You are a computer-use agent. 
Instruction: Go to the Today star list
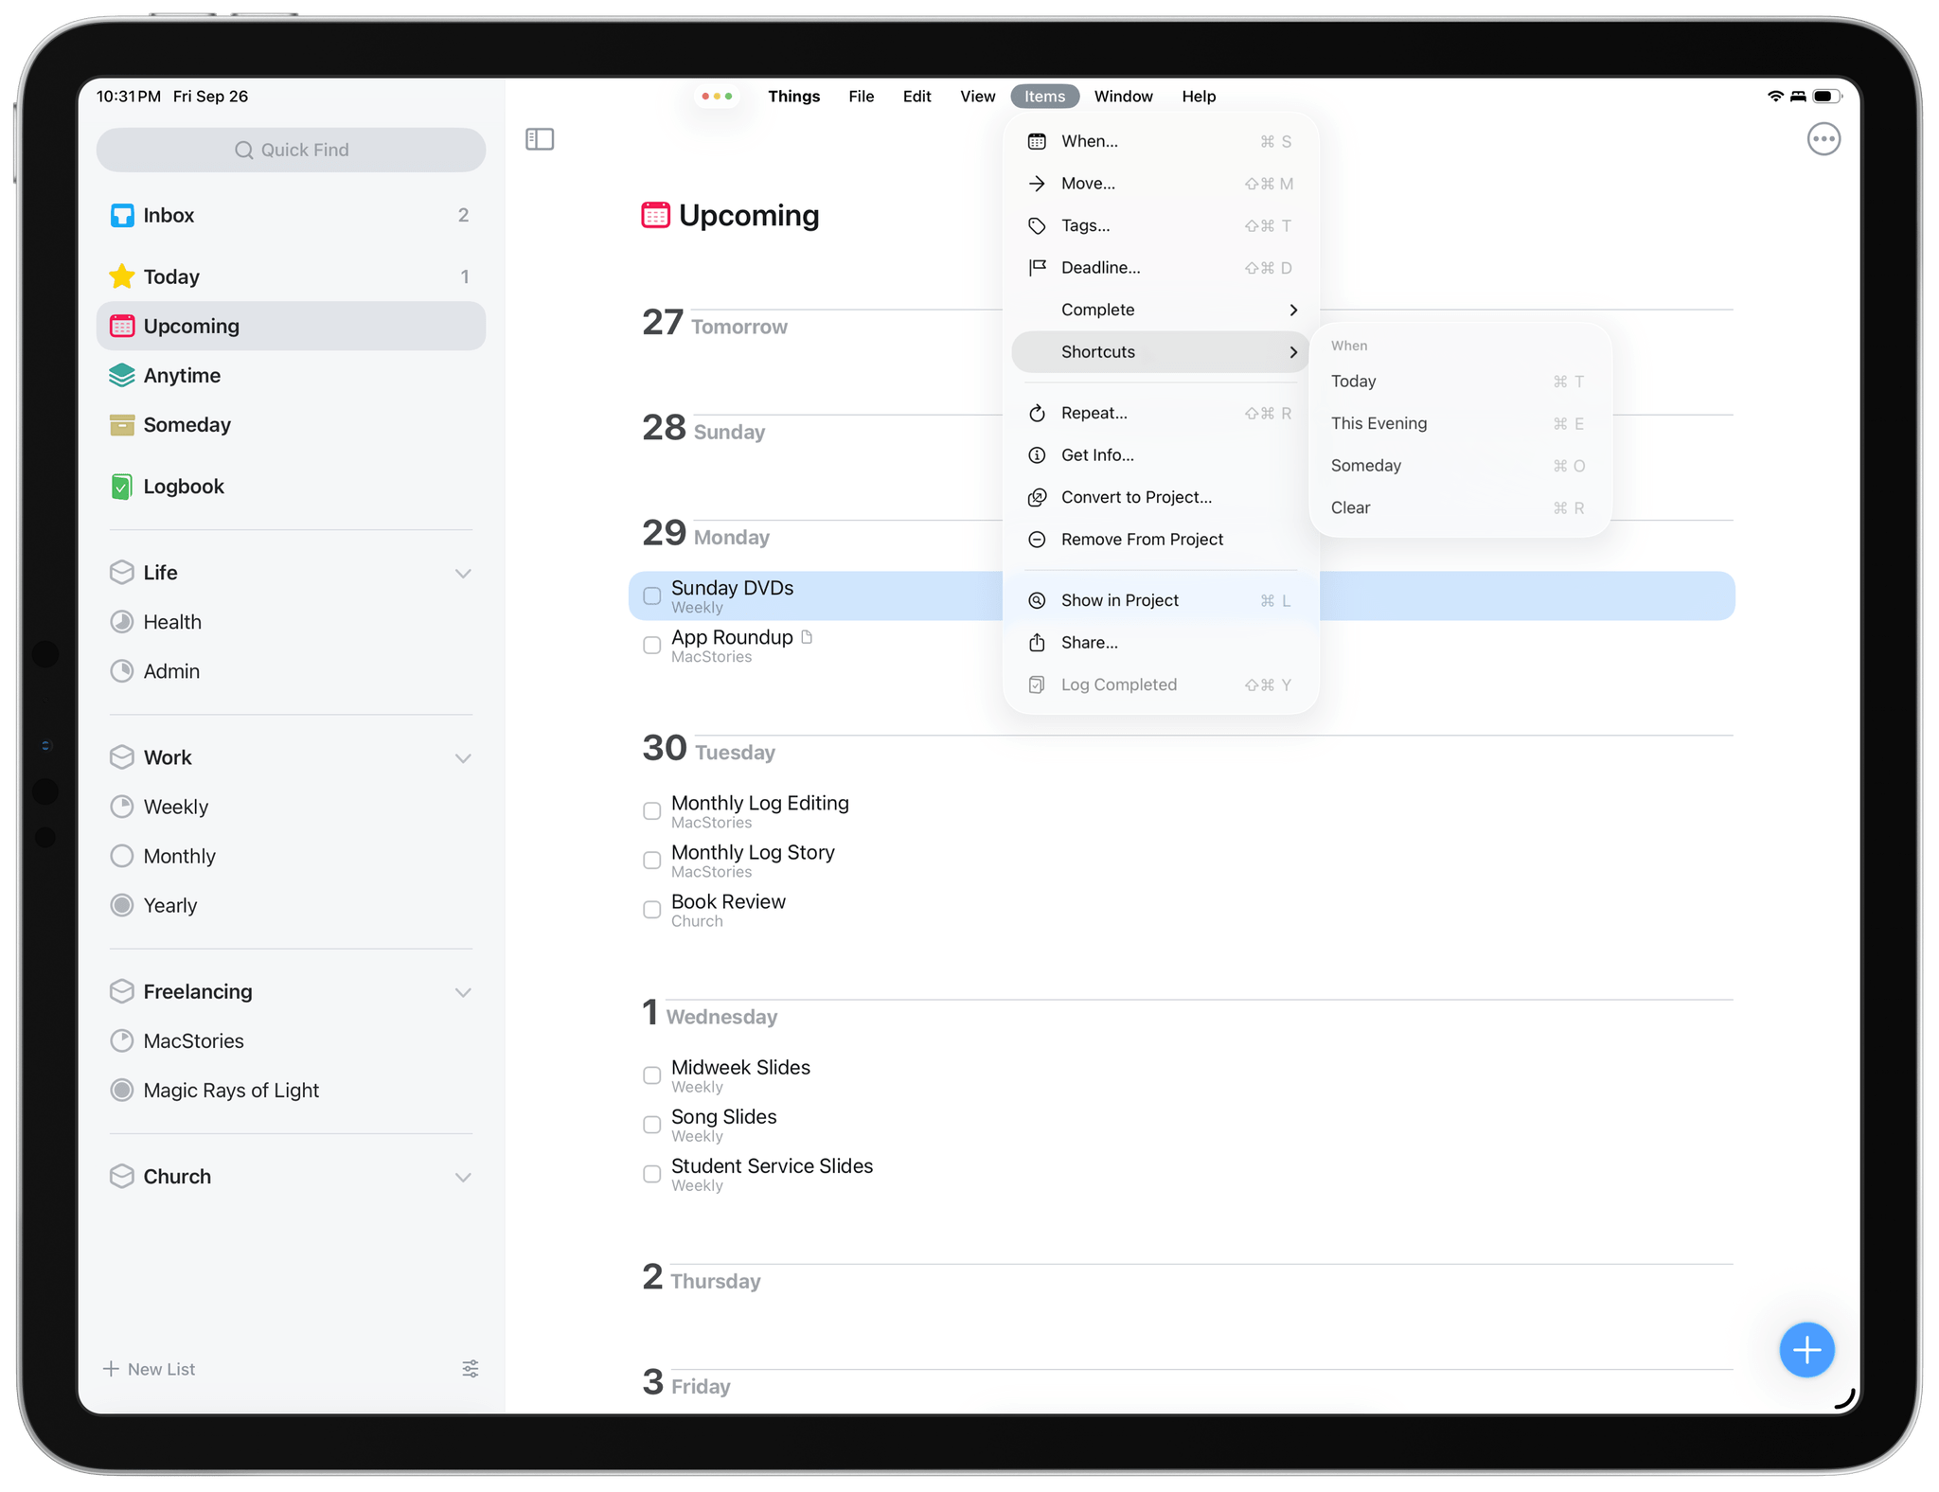[170, 277]
